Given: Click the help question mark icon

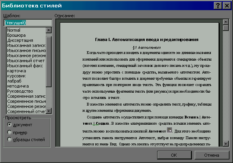Looking at the screenshot, I should pyautogui.click(x=218, y=5).
